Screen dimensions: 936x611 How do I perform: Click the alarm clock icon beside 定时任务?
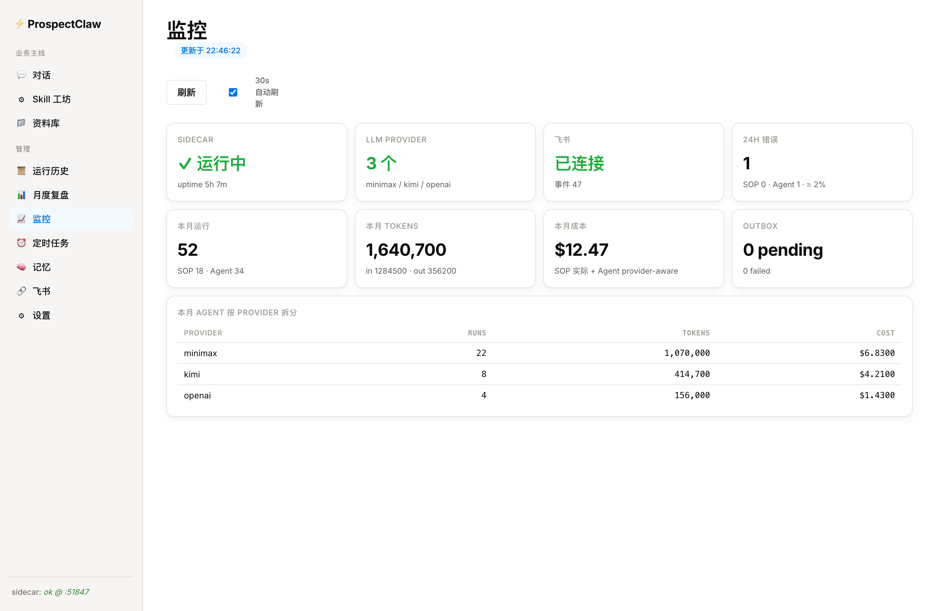[x=21, y=243]
